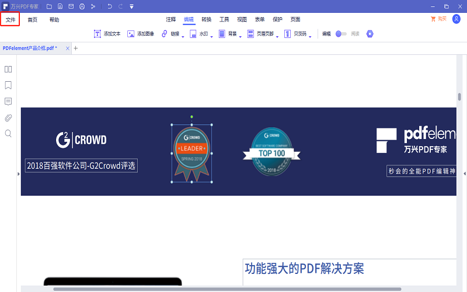Switch to the 转换 convert tab
This screenshot has height=292, width=467.
[x=207, y=19]
